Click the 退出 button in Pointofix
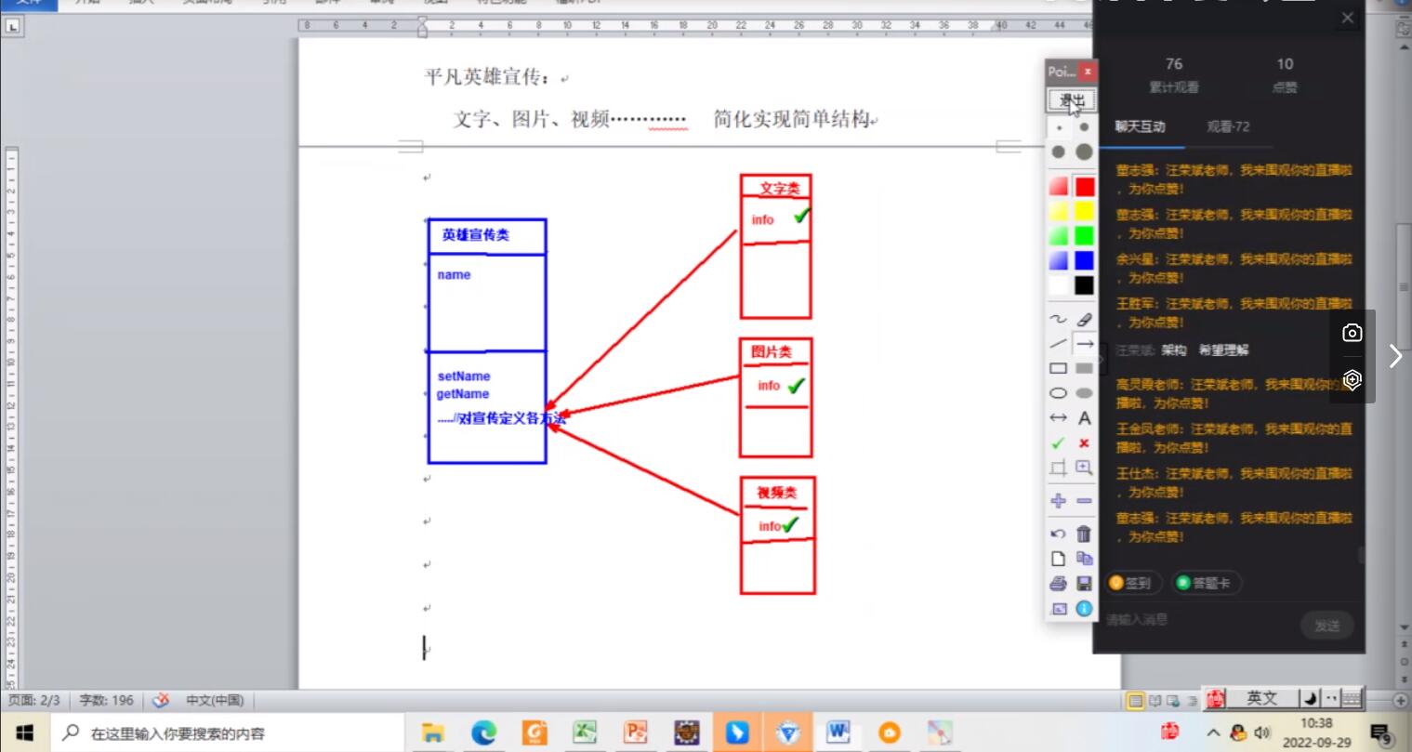1412x752 pixels. pos(1072,100)
